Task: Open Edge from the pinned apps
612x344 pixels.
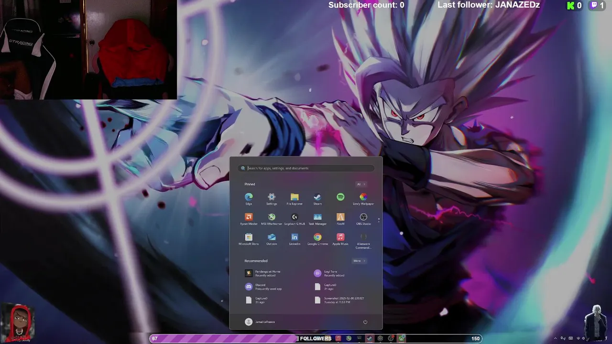Action: tap(249, 199)
